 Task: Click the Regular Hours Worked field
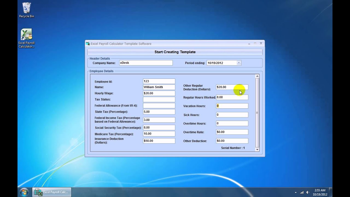tap(232, 97)
